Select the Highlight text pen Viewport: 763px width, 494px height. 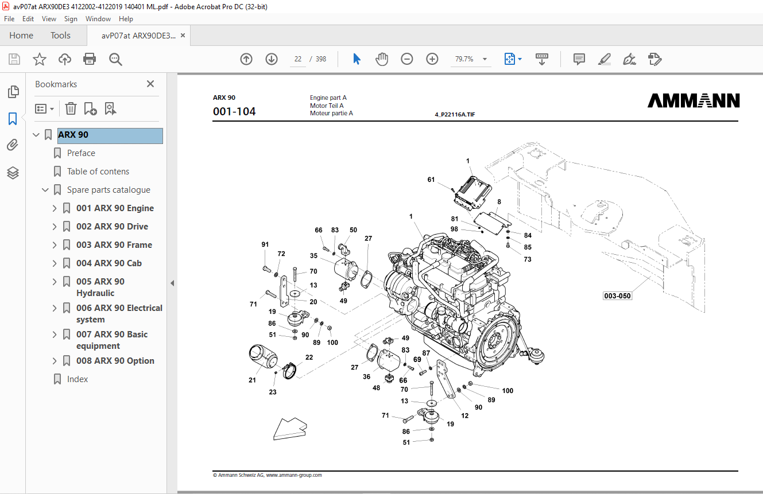(604, 59)
